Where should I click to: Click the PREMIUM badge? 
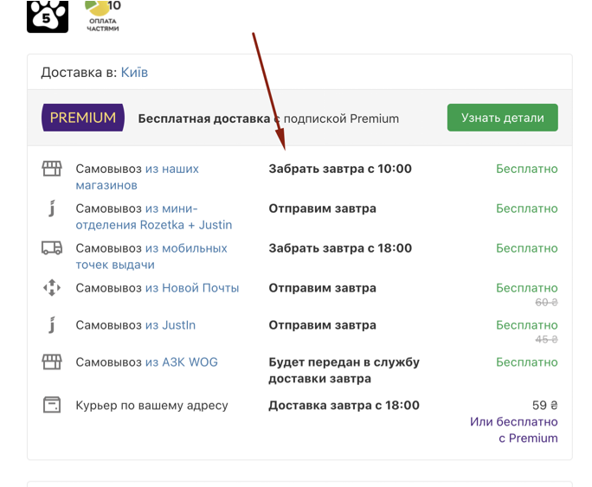[83, 118]
